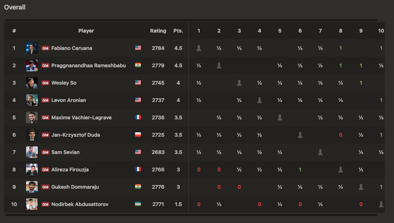The image size is (394, 223).
Task: Click Duda's red loss result in column 8
Action: click(x=341, y=135)
